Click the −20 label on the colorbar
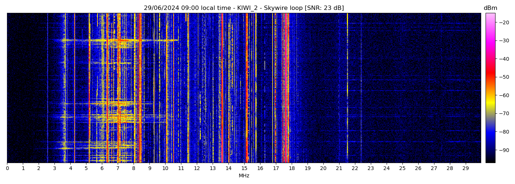Viewport: 515px width, 184px height. pos(503,22)
